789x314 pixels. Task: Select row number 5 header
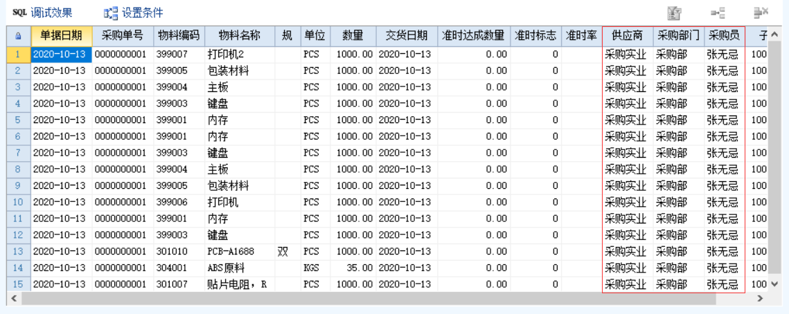click(x=19, y=120)
